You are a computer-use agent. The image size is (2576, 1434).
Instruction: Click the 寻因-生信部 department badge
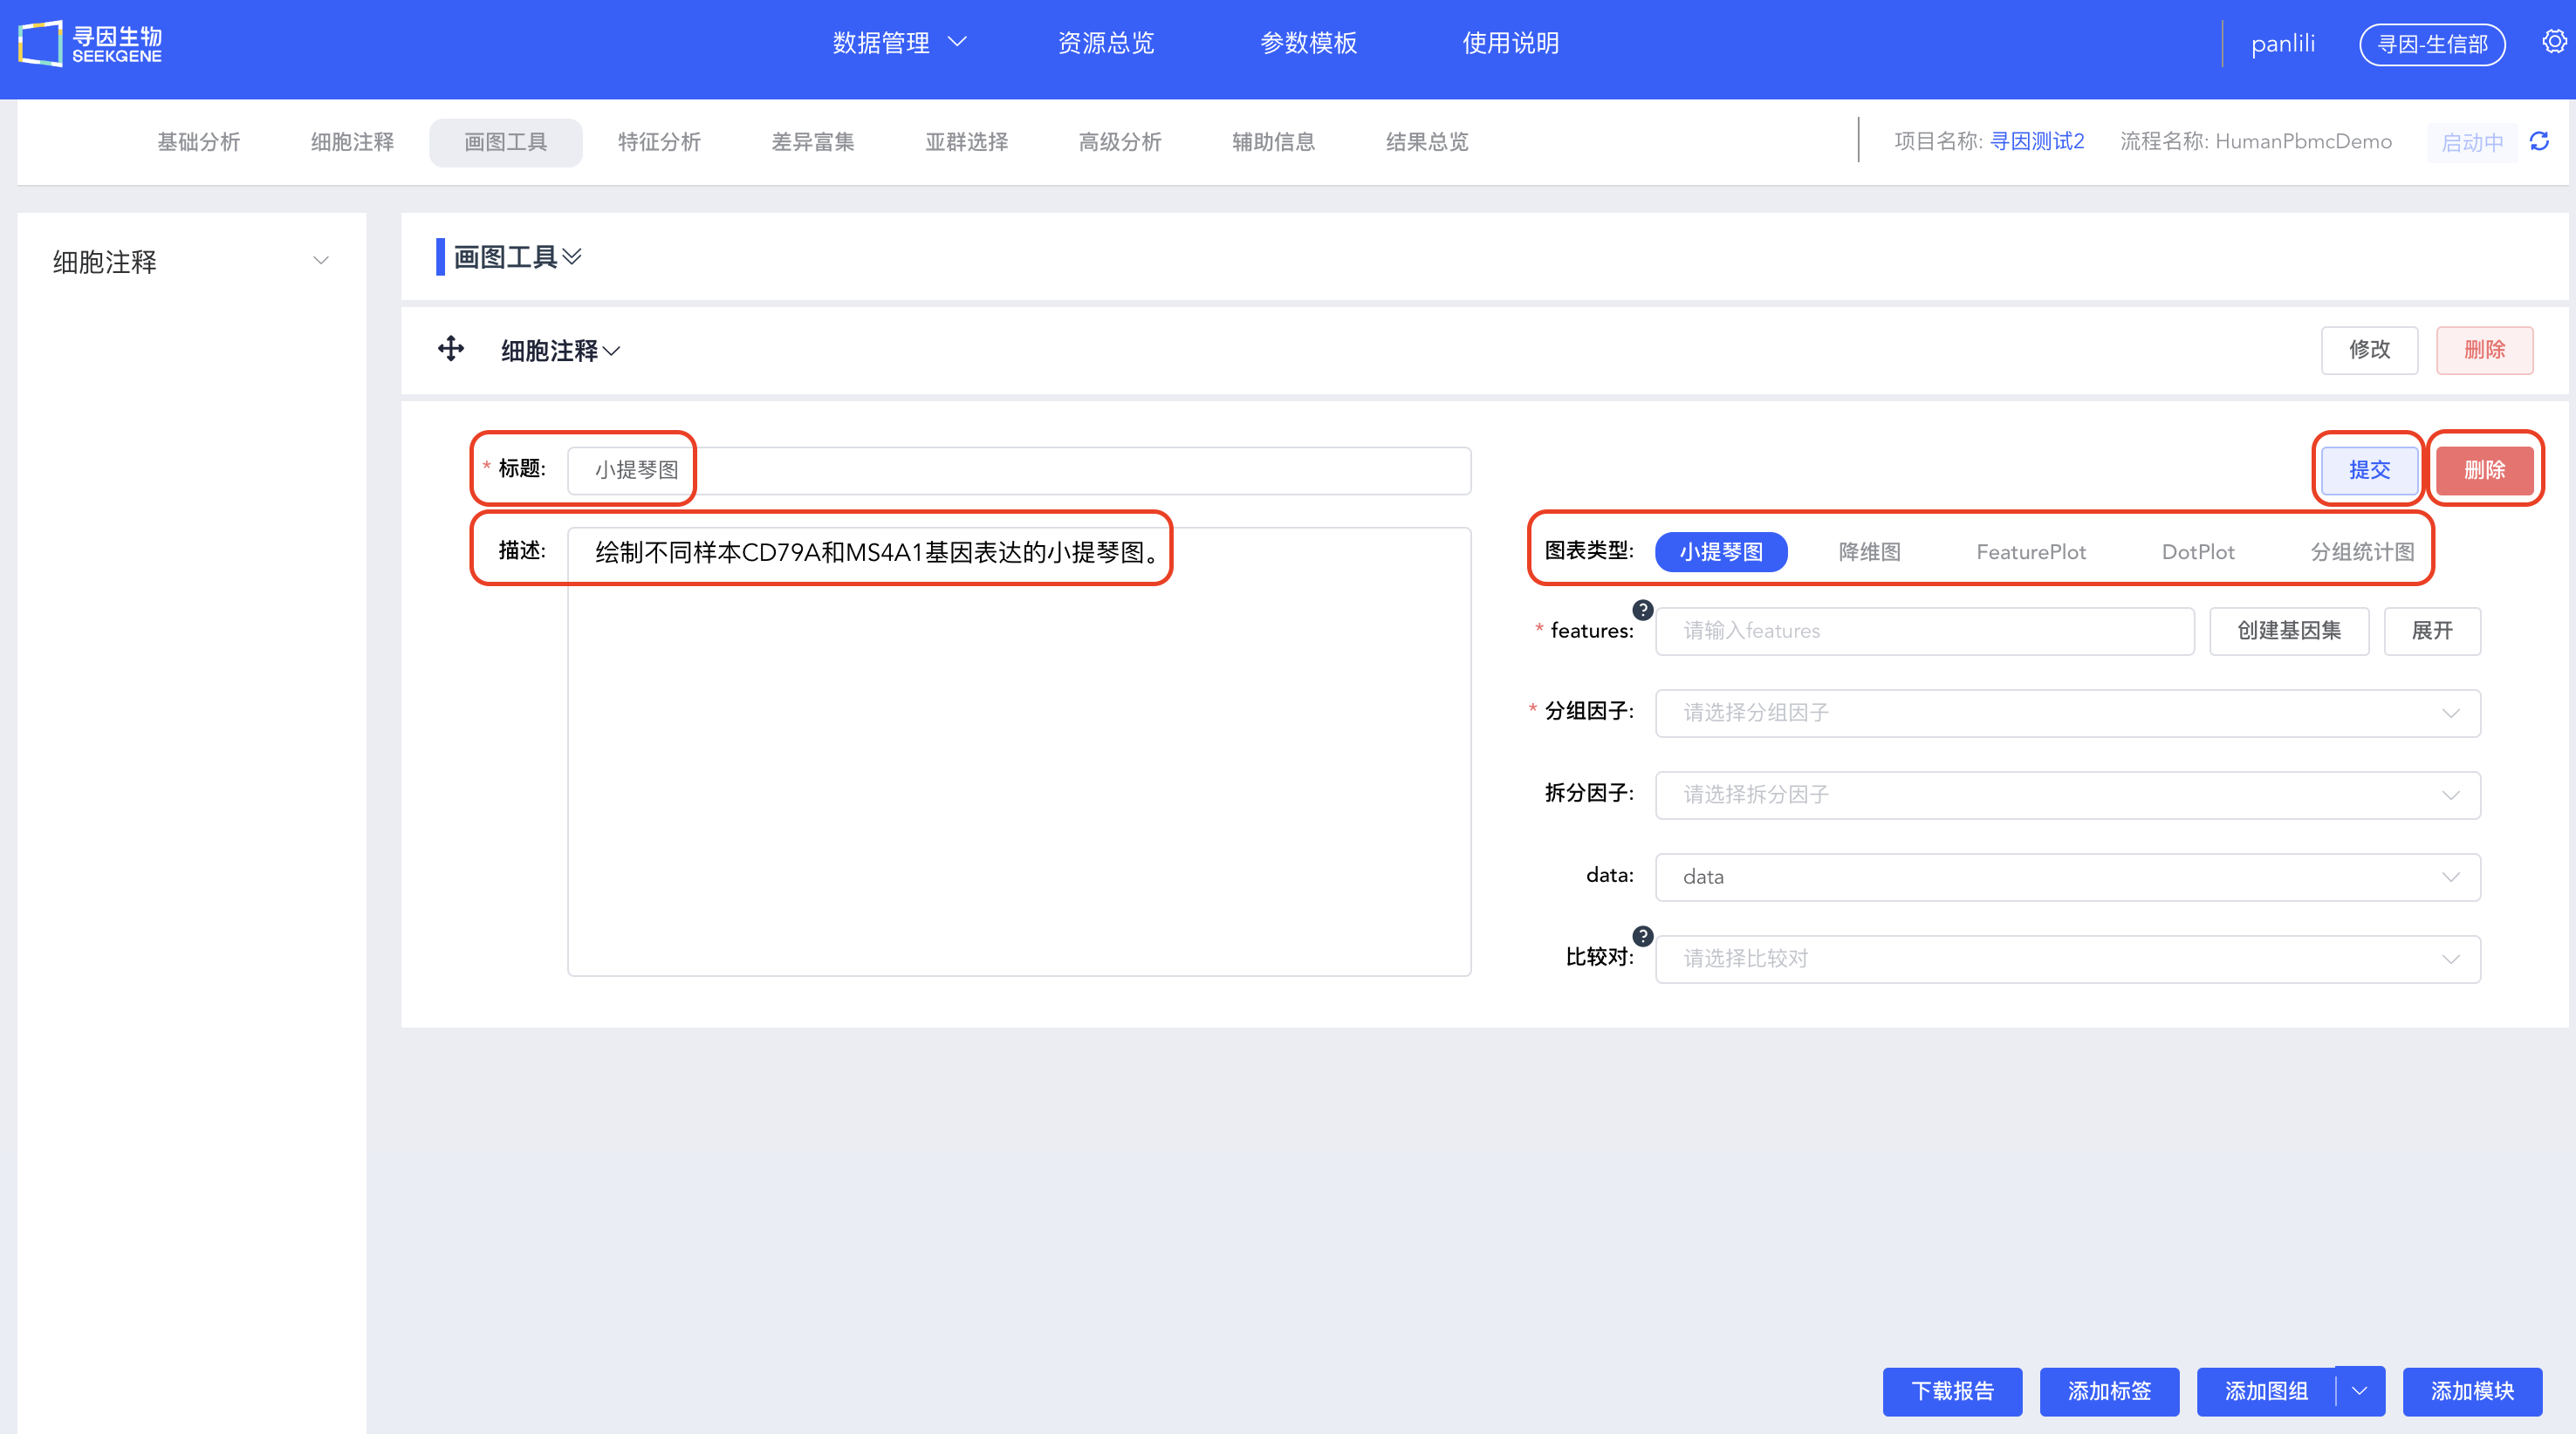click(x=2432, y=44)
